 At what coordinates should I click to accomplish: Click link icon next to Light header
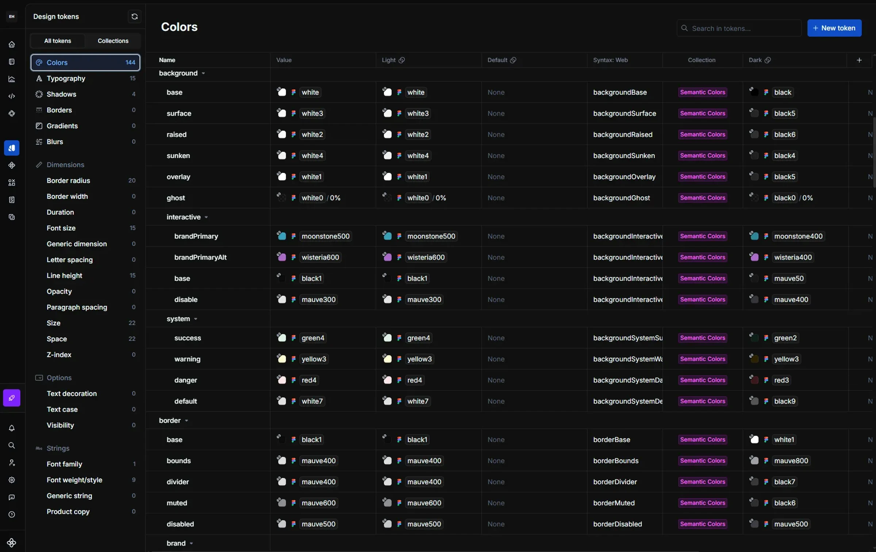click(x=402, y=60)
